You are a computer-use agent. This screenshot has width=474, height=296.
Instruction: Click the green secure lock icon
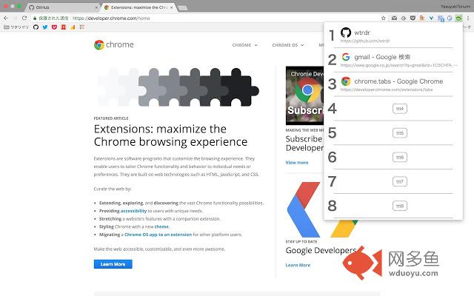[x=35, y=18]
